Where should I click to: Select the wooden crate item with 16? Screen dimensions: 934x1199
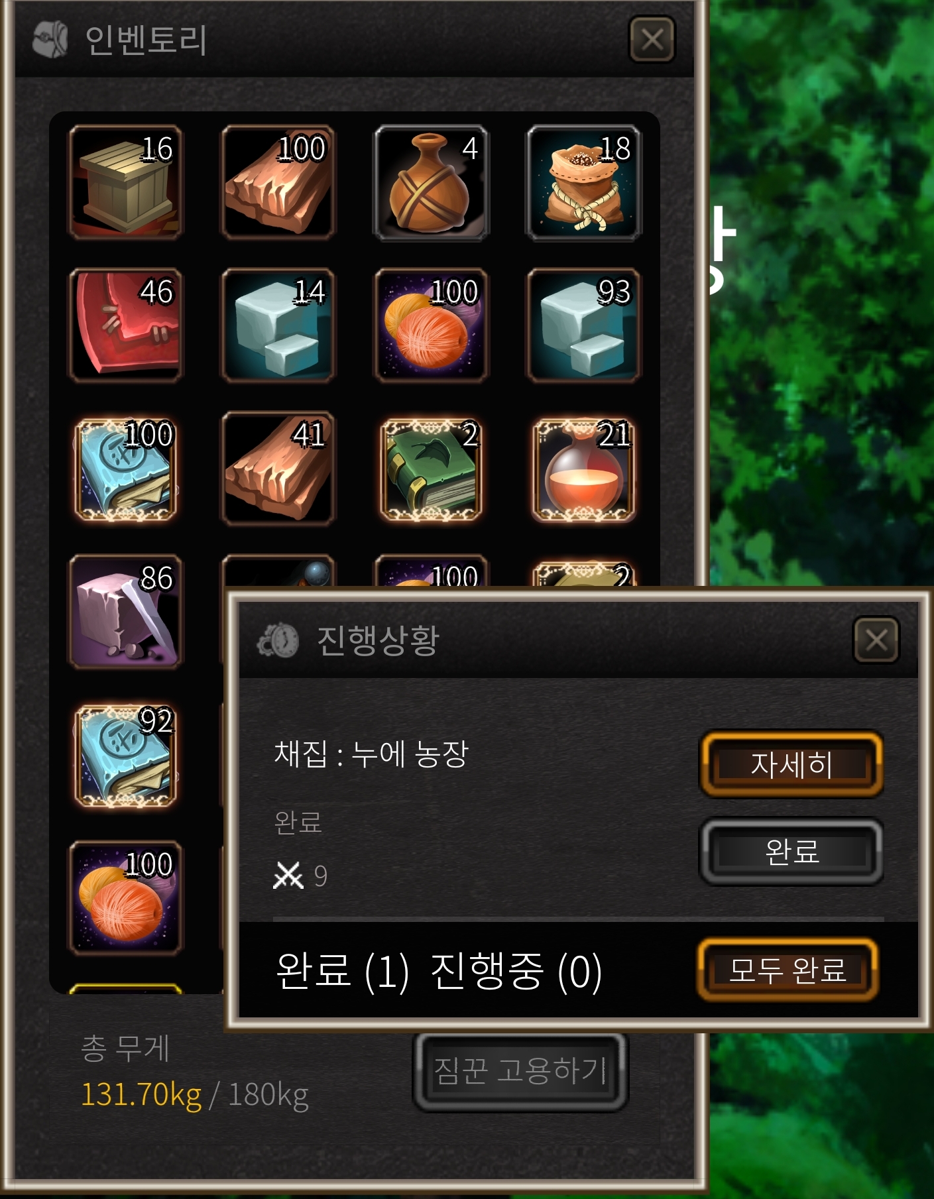126,182
